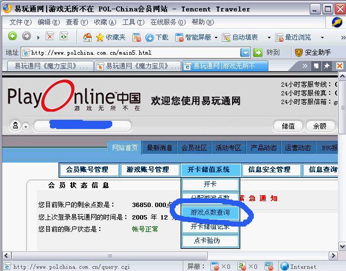Select 游戏点数查询 menu entry
Screen dimensions: 346x271
pos(210,212)
